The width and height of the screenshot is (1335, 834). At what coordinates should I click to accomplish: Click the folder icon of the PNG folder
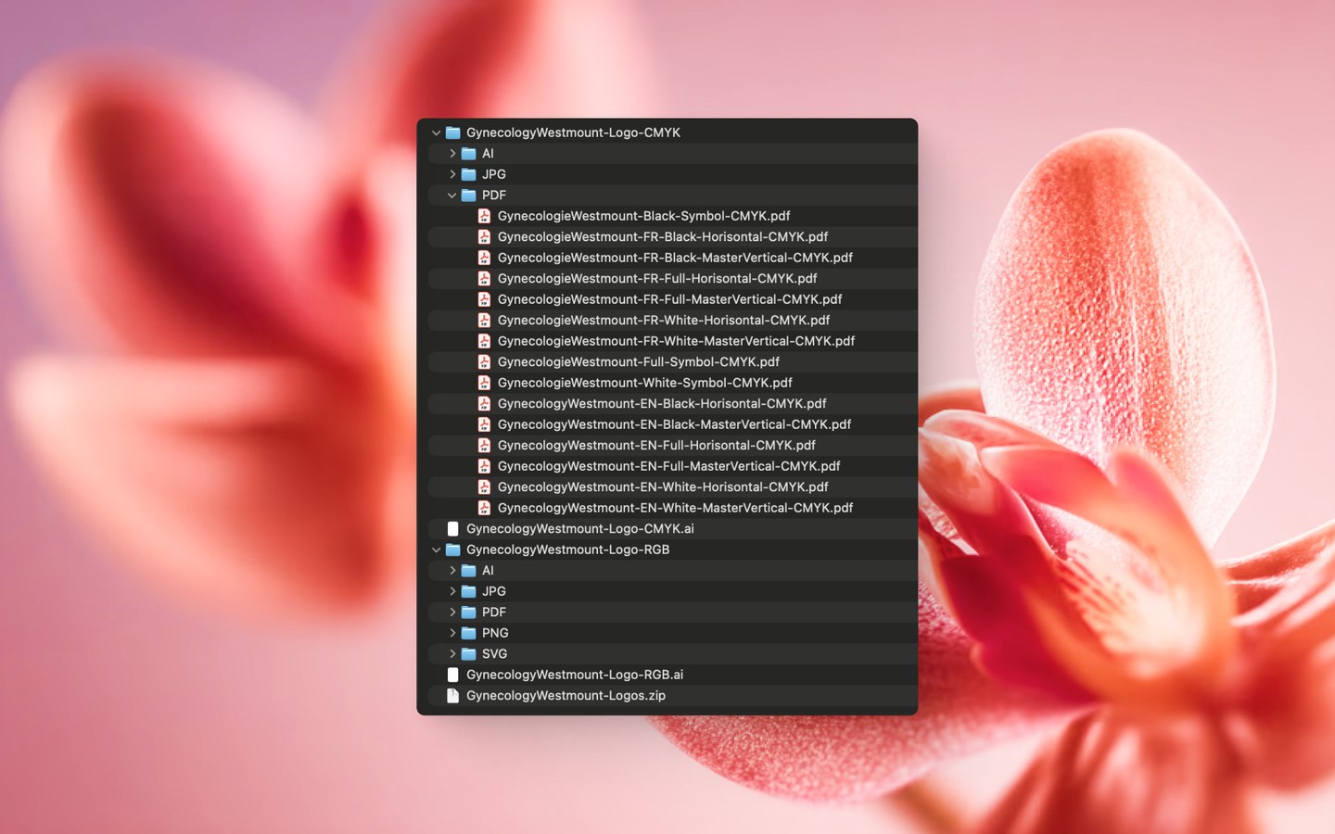[469, 633]
